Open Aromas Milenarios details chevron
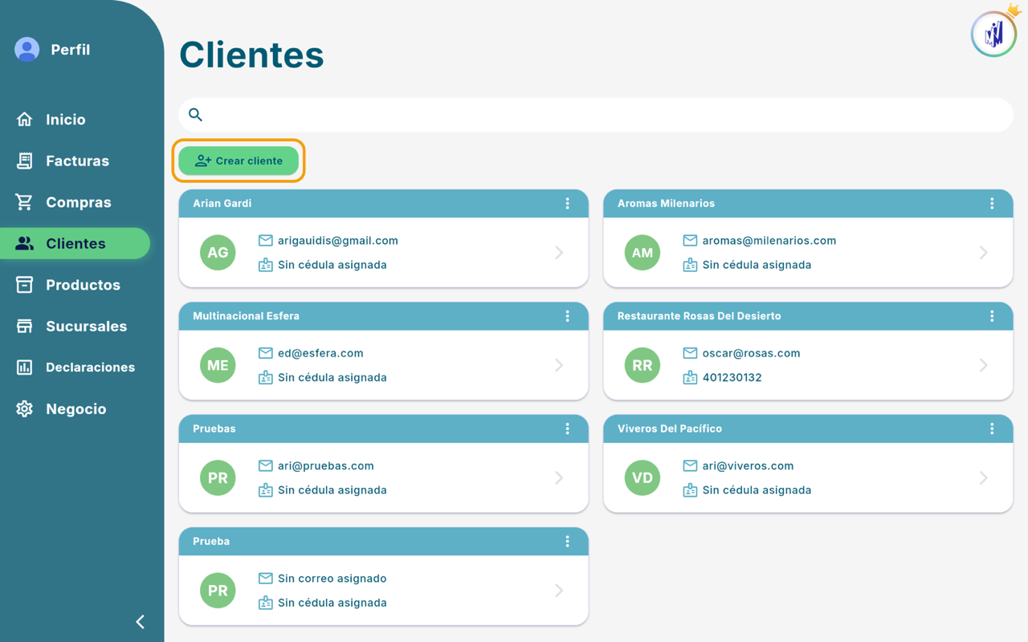The height and width of the screenshot is (642, 1028). coord(984,253)
